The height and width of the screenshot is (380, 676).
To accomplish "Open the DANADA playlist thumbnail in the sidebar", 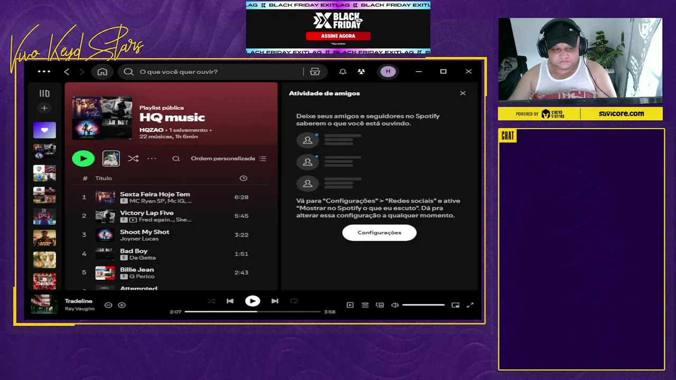I will pyautogui.click(x=44, y=281).
